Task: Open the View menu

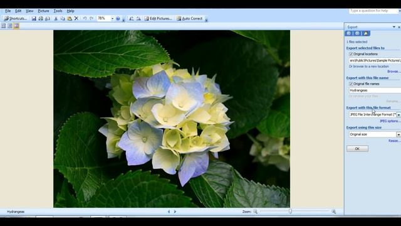Action: pos(29,11)
